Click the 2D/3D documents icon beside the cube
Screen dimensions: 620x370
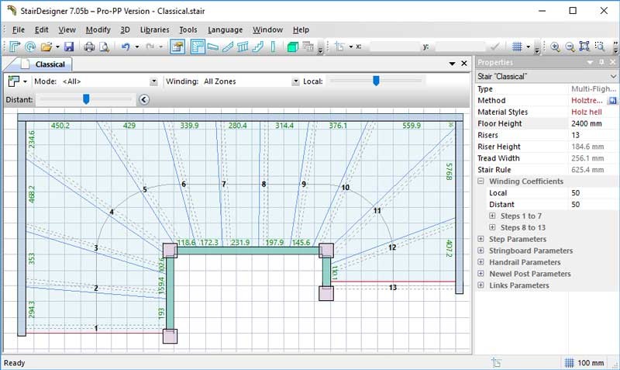tap(308, 47)
